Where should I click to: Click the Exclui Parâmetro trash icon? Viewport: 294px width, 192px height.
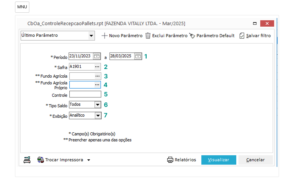[x=148, y=36]
